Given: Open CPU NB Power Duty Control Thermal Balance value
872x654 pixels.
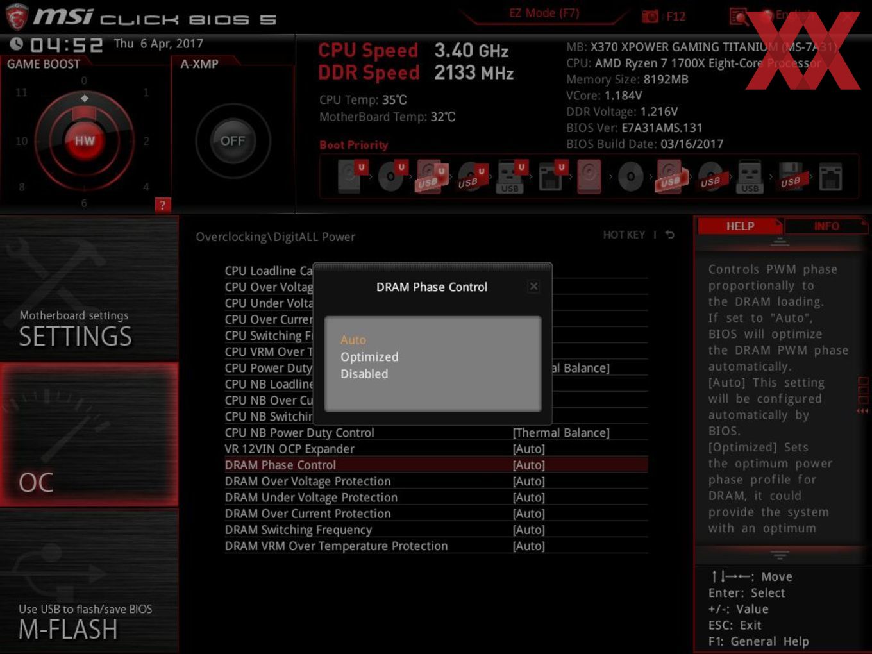Looking at the screenshot, I should point(561,433).
